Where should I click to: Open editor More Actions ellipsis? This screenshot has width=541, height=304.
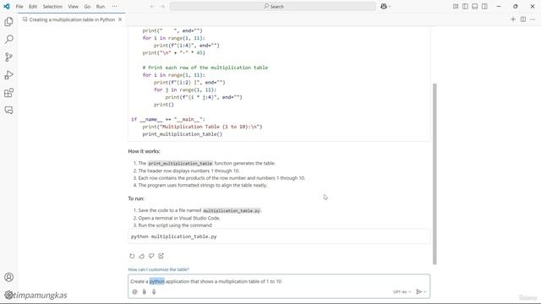(x=533, y=19)
